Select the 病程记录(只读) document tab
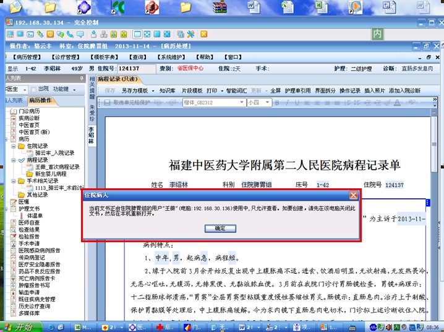 [x=117, y=79]
